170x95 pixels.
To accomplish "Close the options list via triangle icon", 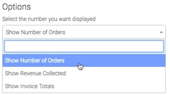I will click(161, 32).
